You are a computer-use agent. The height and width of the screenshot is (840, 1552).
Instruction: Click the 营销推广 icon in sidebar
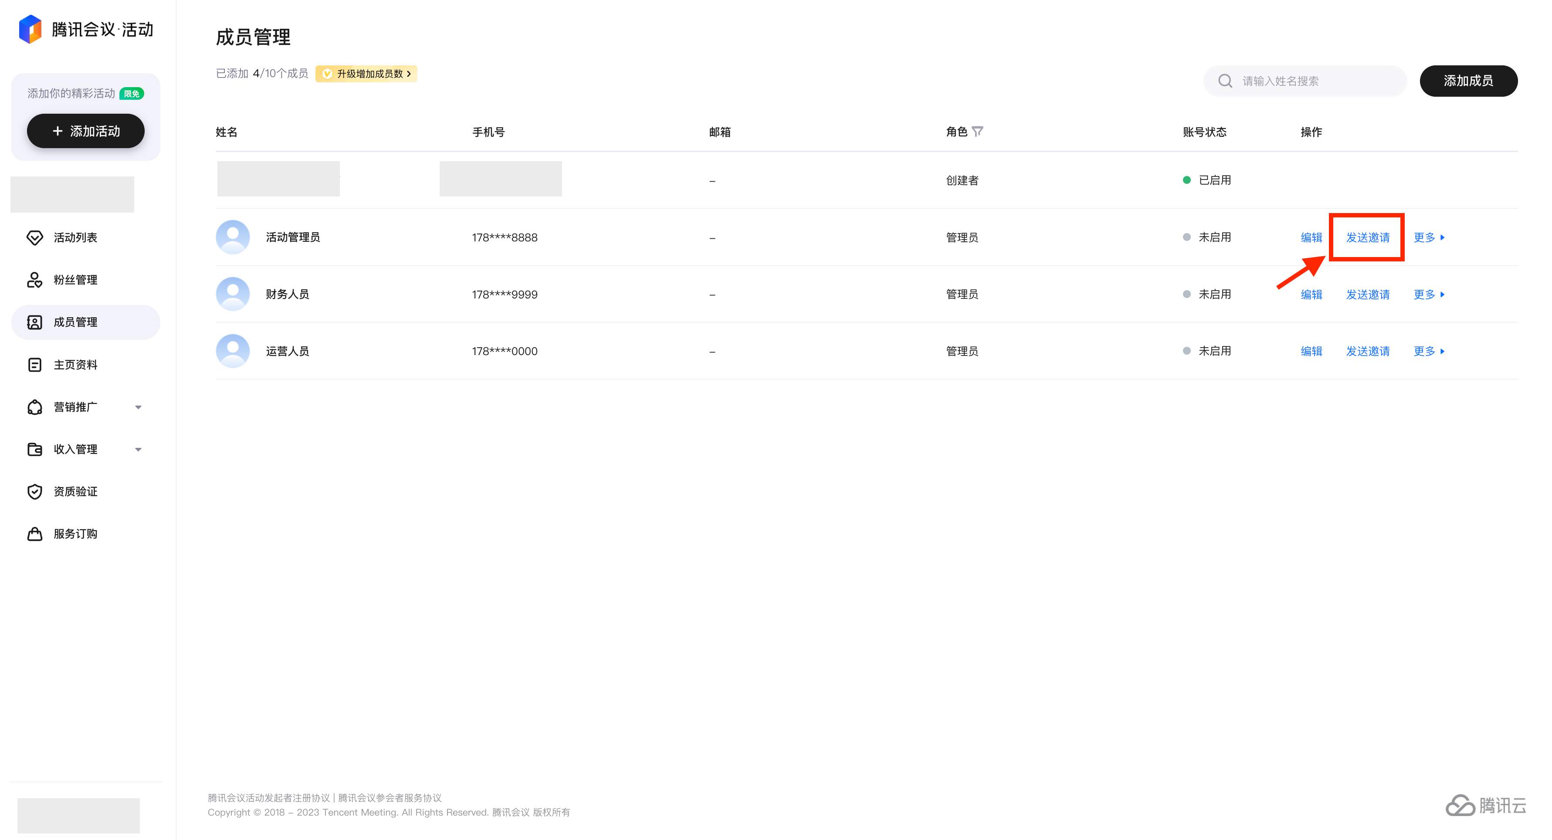point(35,407)
